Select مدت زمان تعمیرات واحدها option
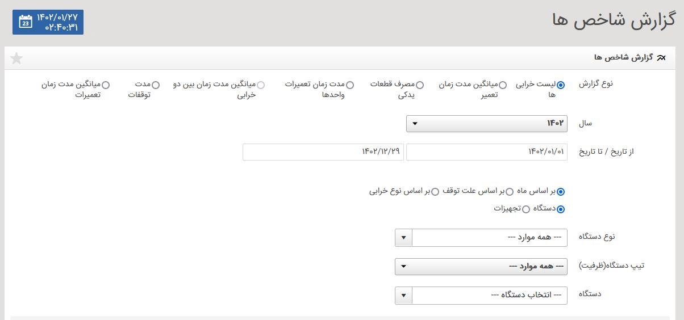This screenshot has height=320, width=684. tap(349, 85)
